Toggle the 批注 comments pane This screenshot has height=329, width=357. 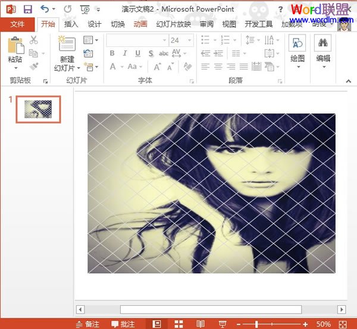point(123,324)
